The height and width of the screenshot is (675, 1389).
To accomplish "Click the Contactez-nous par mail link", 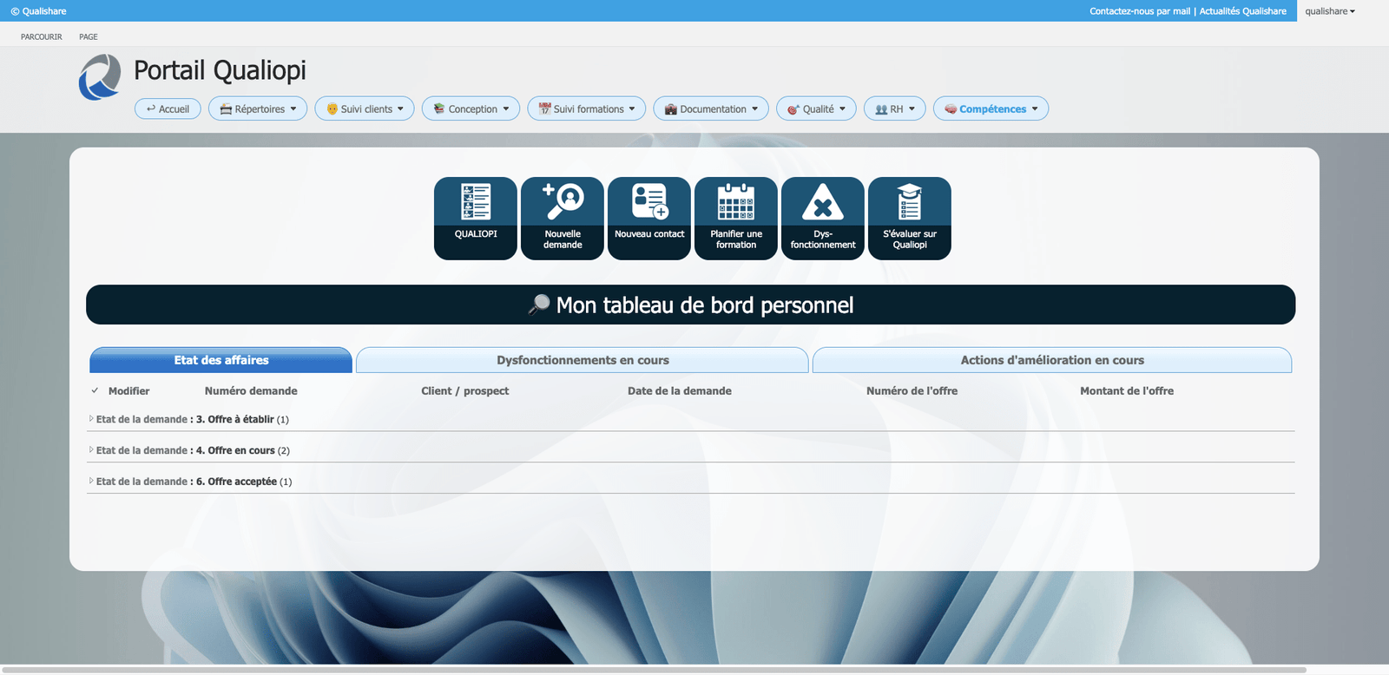I will (1139, 11).
